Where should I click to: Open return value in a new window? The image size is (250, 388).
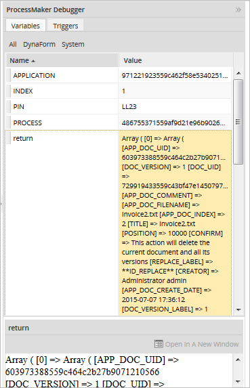pos(196,344)
